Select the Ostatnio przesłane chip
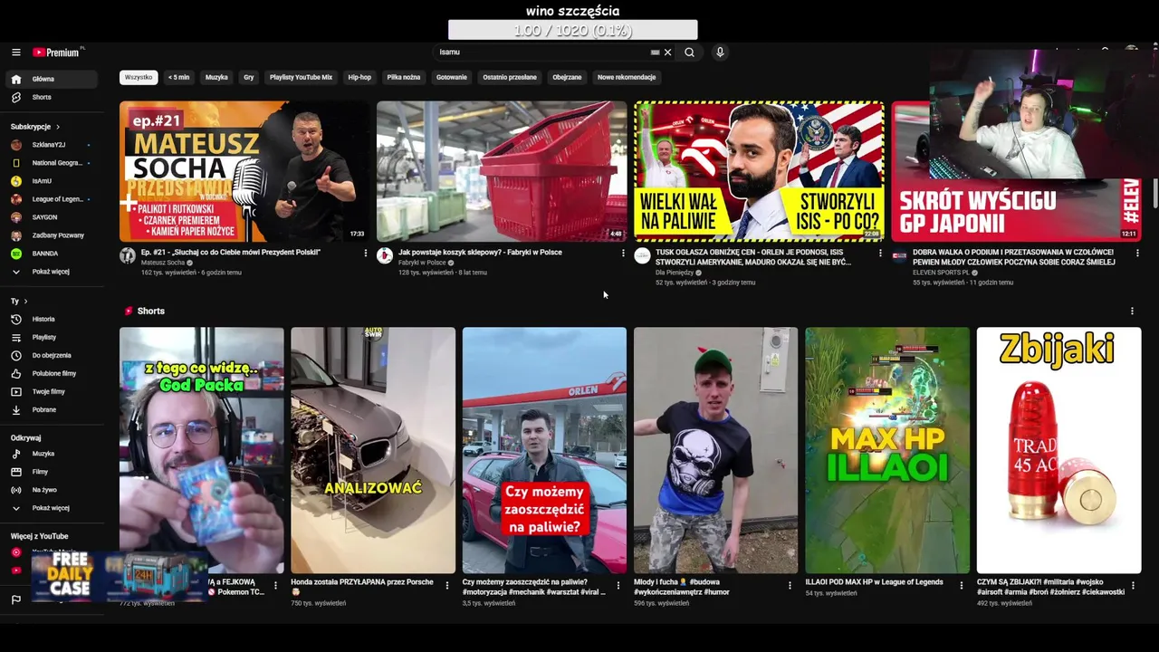Image resolution: width=1159 pixels, height=652 pixels. (x=510, y=78)
